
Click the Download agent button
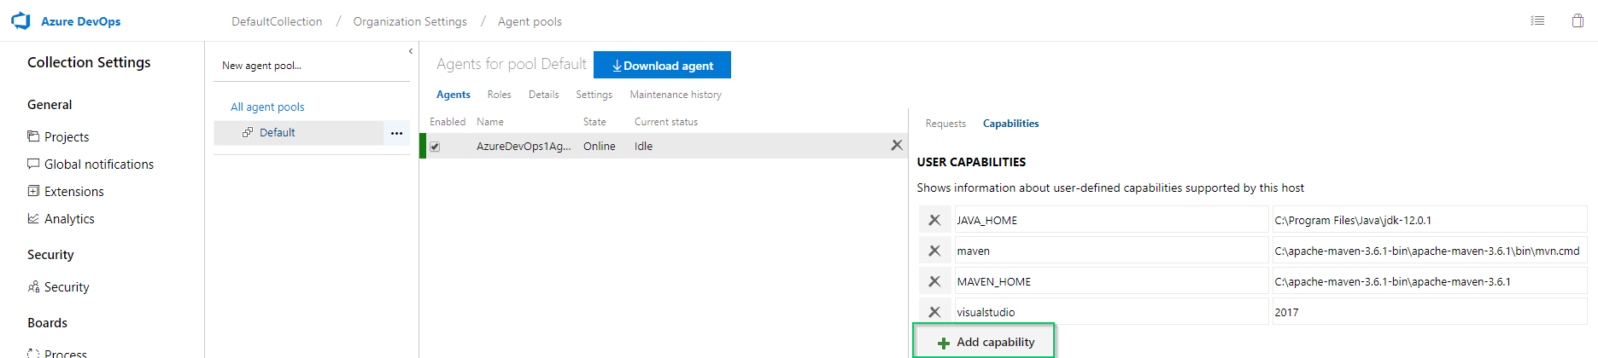click(662, 66)
